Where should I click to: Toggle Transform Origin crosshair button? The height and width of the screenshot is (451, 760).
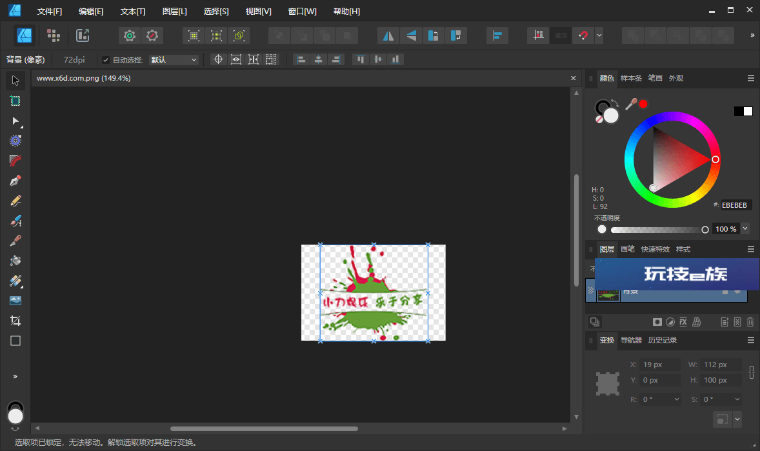point(219,59)
